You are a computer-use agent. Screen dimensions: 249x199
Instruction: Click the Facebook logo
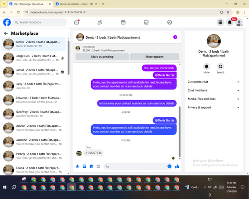7,22
